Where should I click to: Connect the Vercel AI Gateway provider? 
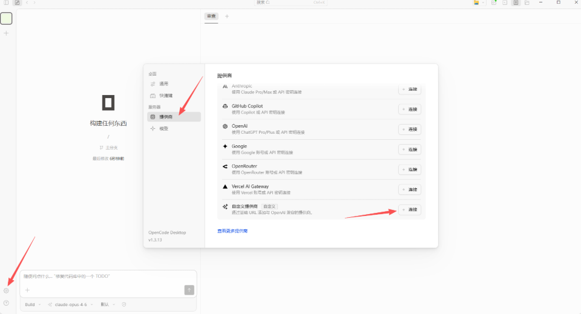pyautogui.click(x=410, y=189)
